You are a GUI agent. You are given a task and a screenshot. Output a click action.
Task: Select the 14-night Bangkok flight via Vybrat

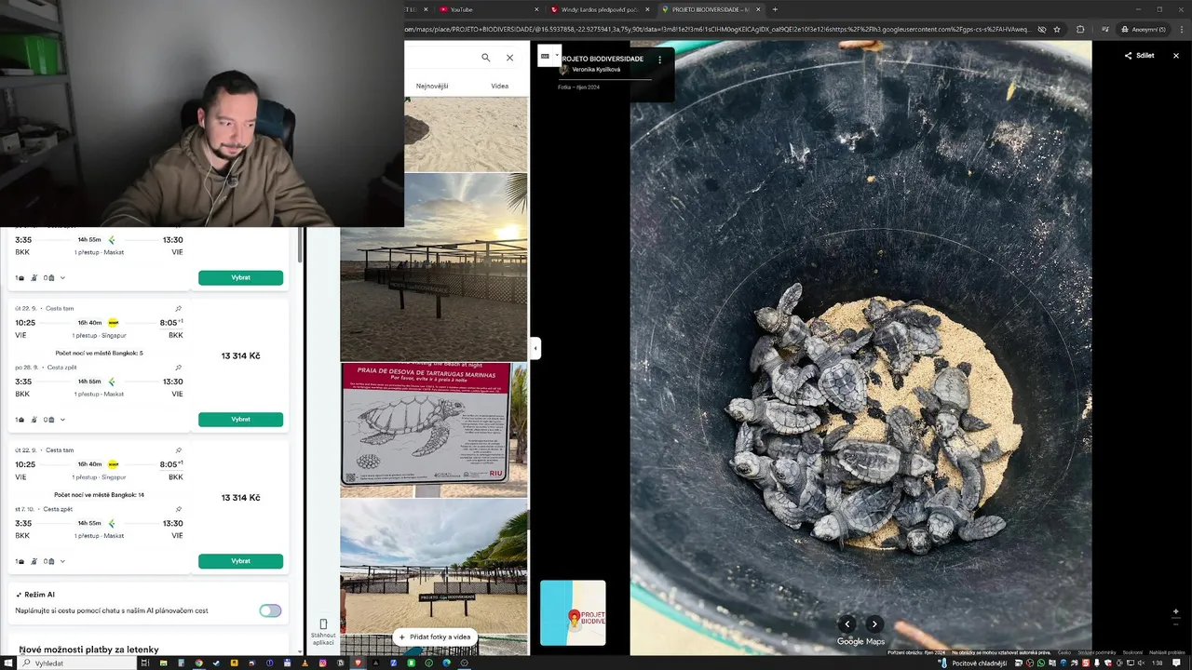click(x=240, y=561)
